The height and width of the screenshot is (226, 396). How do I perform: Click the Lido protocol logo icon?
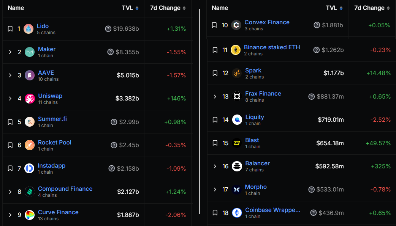click(29, 29)
